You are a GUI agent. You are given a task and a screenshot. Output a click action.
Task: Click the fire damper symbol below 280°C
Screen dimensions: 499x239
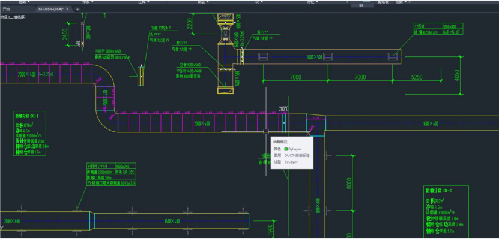[284, 123]
